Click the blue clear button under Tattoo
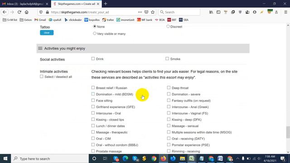Viewport: 290px width, 163px height. pyautogui.click(x=47, y=33)
